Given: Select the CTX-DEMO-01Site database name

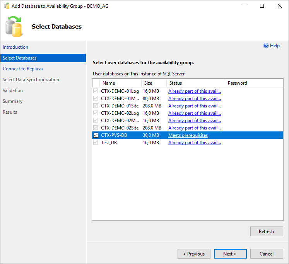Looking at the screenshot, I should coord(120,106).
